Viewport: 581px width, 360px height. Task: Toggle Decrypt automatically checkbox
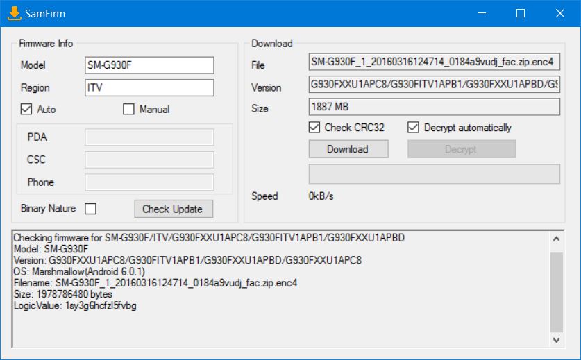click(414, 128)
